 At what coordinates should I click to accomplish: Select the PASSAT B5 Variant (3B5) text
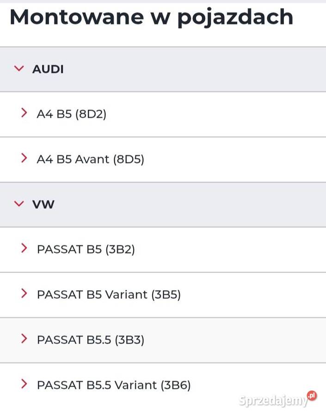coord(109,294)
